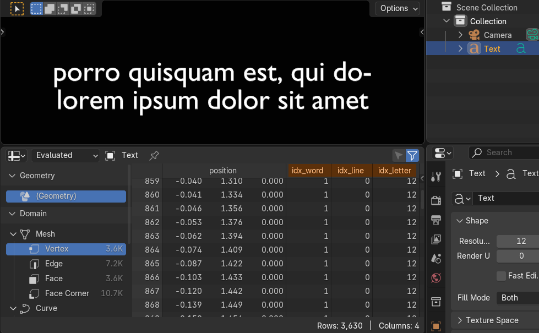
Task: Enable the Fast Editing checkbox
Action: (x=501, y=276)
